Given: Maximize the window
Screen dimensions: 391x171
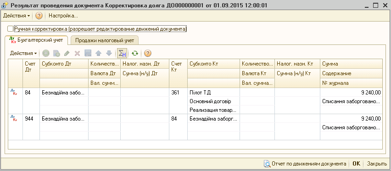Looking at the screenshot, I should coord(375,5).
